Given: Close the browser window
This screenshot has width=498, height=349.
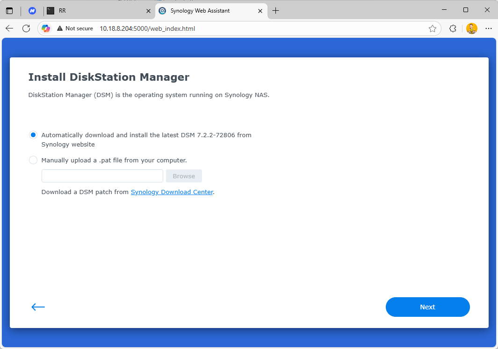Looking at the screenshot, I should (487, 10).
